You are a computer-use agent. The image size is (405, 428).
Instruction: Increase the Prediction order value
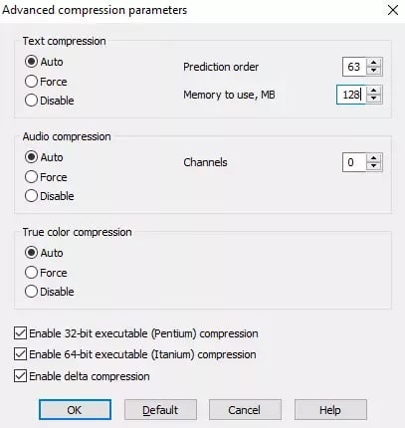point(374,63)
